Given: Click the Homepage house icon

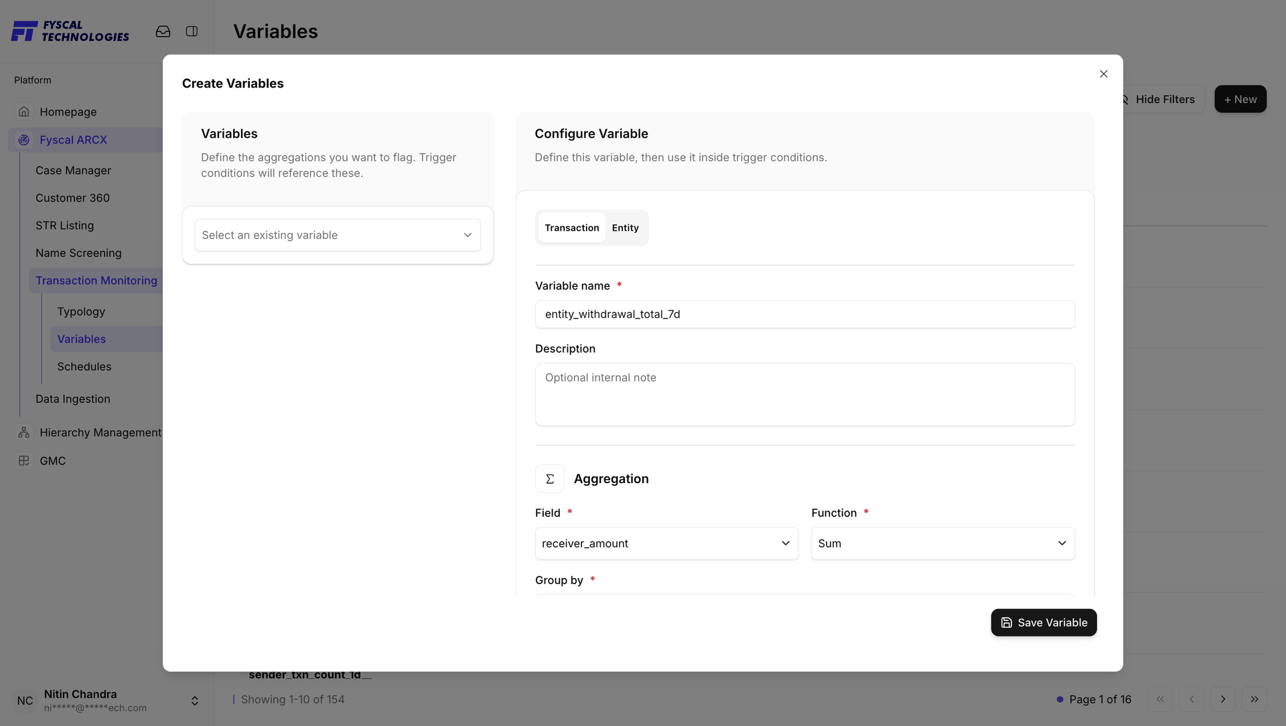Looking at the screenshot, I should click(24, 112).
